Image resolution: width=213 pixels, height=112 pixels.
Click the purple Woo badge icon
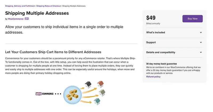point(27,19)
